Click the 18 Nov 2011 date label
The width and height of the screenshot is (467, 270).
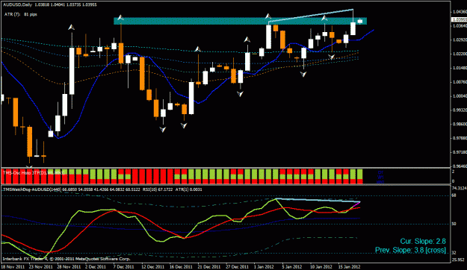[x=13, y=266]
